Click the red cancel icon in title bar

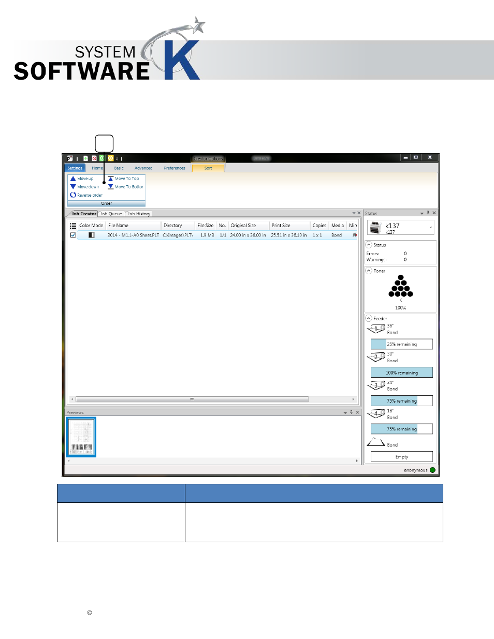pyautogui.click(x=94, y=158)
